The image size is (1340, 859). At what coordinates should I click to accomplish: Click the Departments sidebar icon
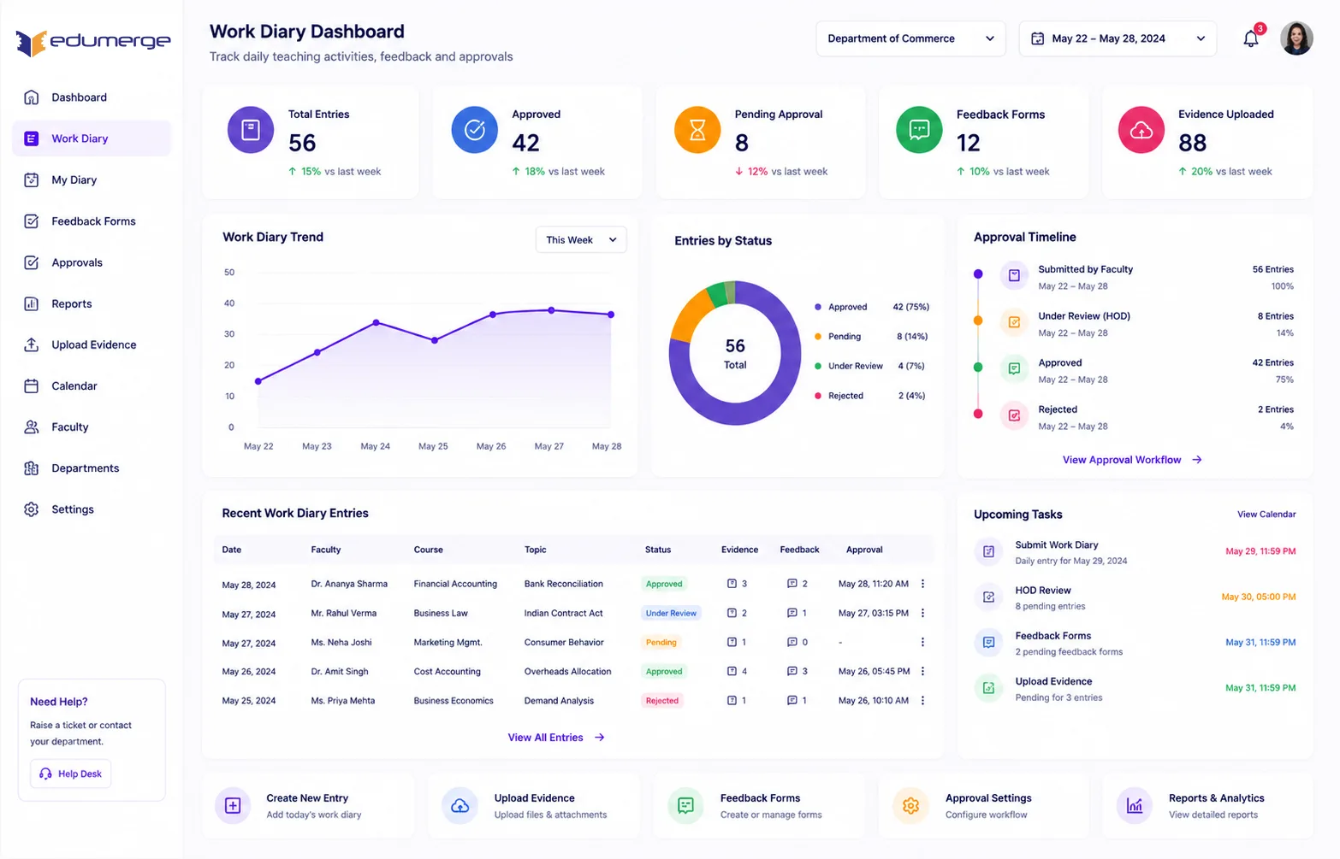(32, 468)
